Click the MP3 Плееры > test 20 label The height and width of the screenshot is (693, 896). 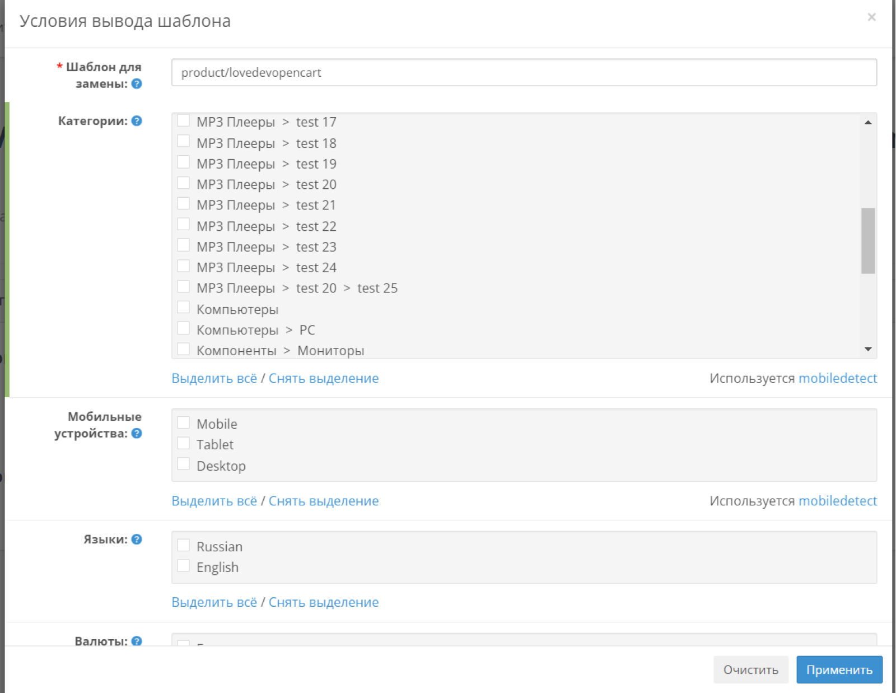(267, 185)
